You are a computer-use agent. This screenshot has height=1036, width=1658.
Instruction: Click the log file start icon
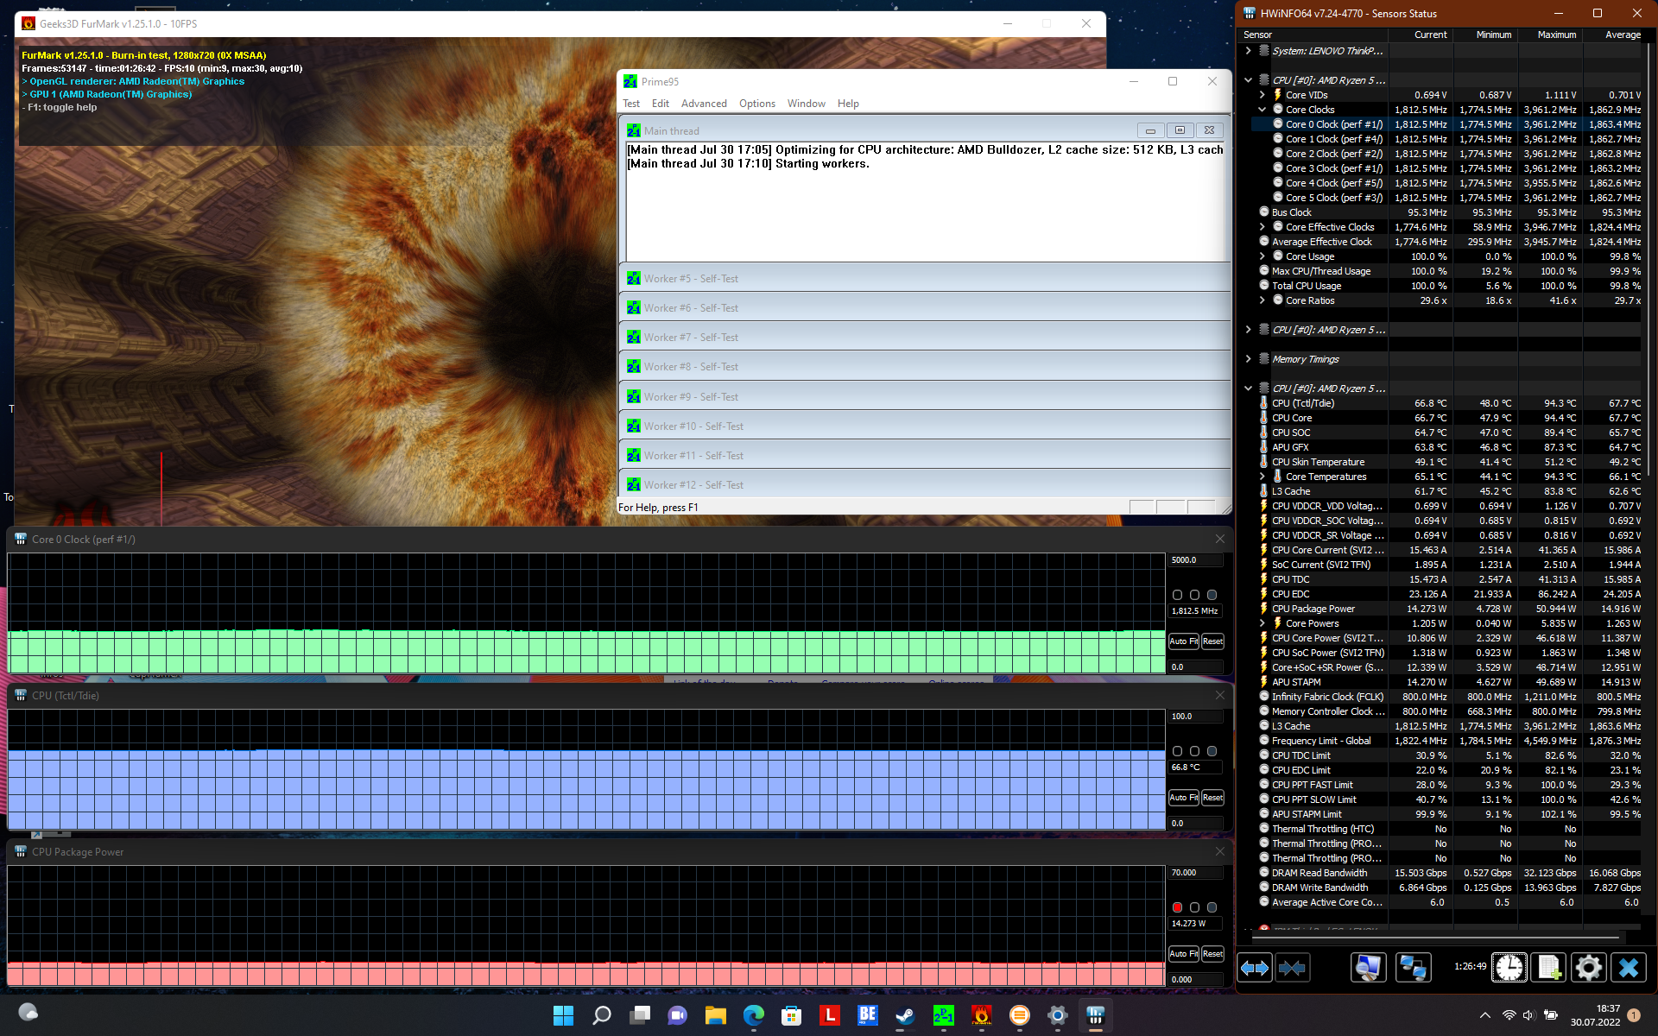[1548, 968]
